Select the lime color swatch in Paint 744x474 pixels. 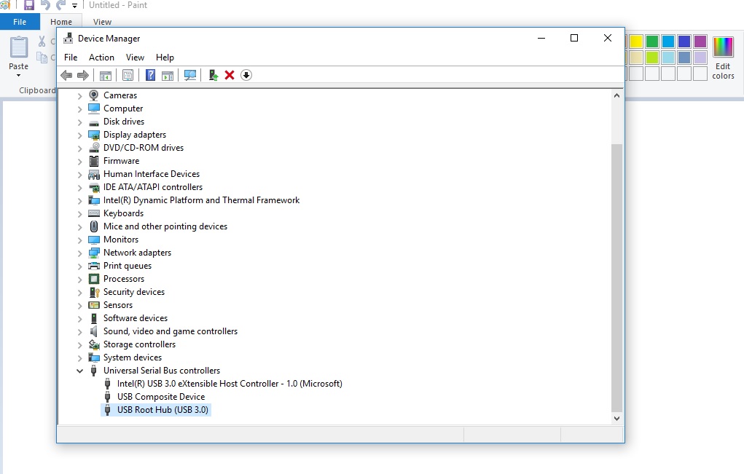pos(652,58)
